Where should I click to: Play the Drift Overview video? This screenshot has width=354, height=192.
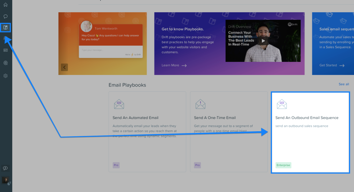pos(263,41)
